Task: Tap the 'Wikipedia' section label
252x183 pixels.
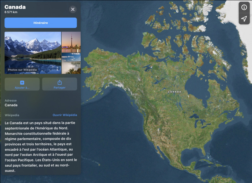Action: [x=12, y=115]
